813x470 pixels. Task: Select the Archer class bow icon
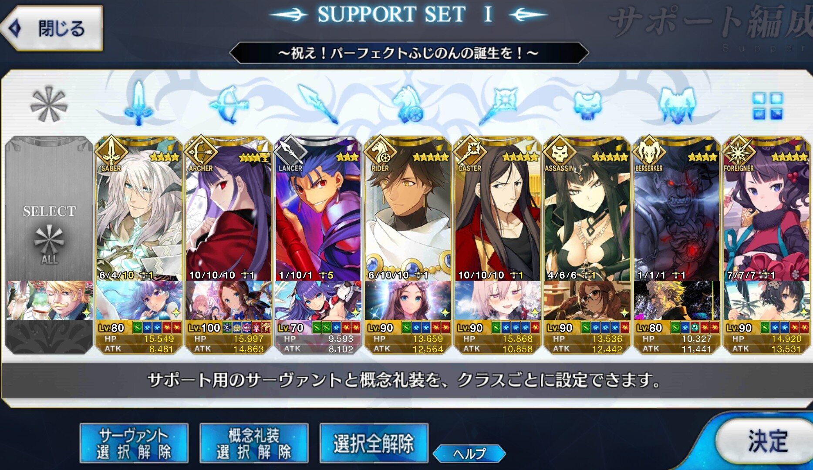coord(229,104)
